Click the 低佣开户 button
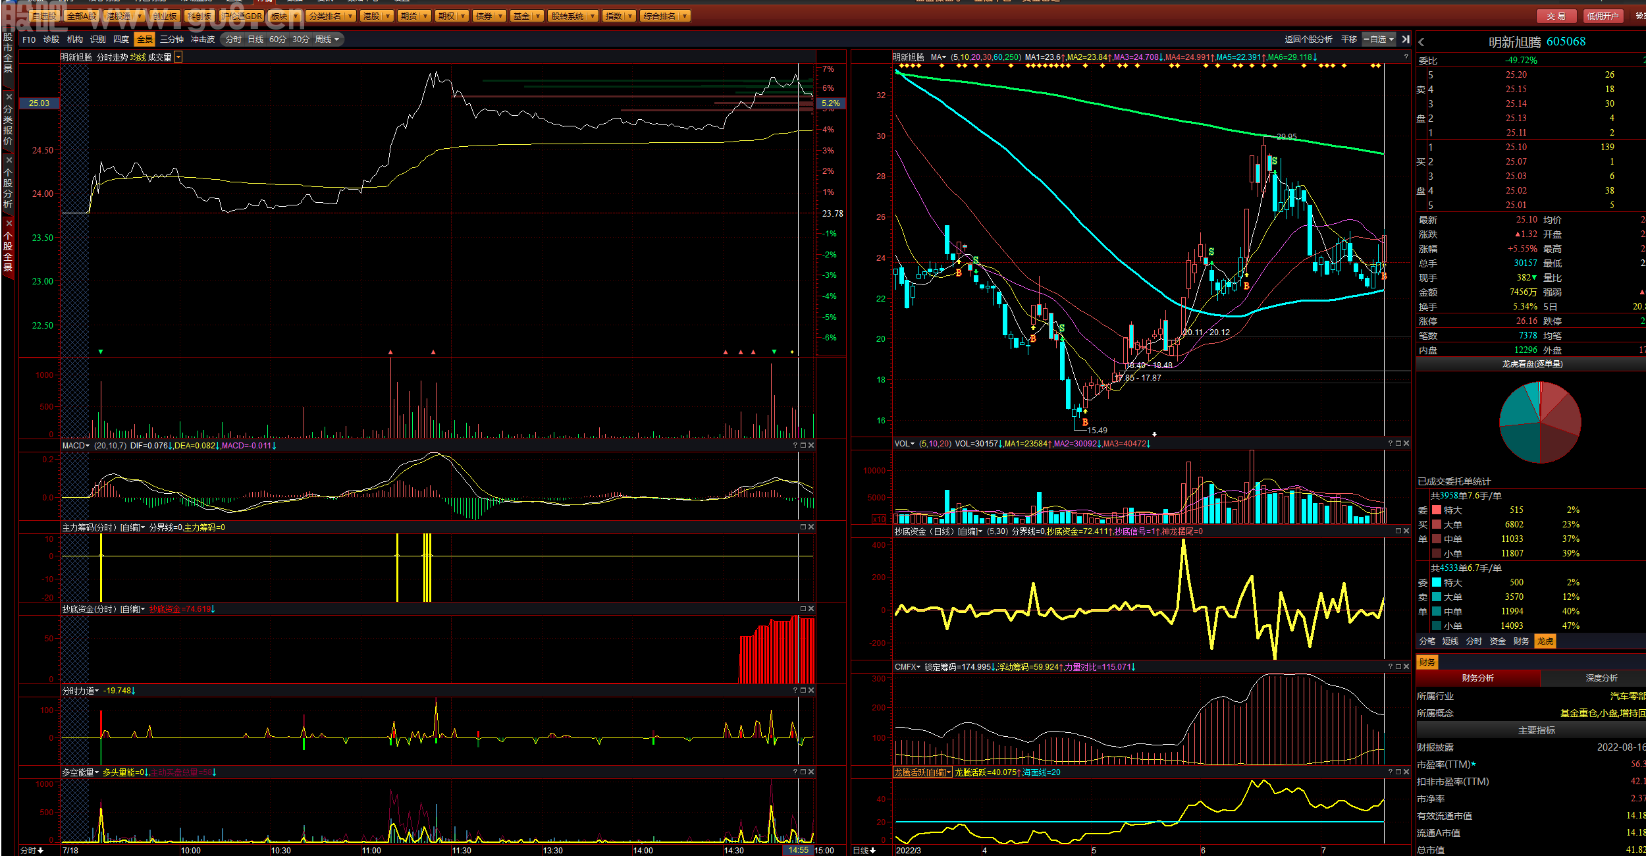The width and height of the screenshot is (1646, 856). point(1603,16)
